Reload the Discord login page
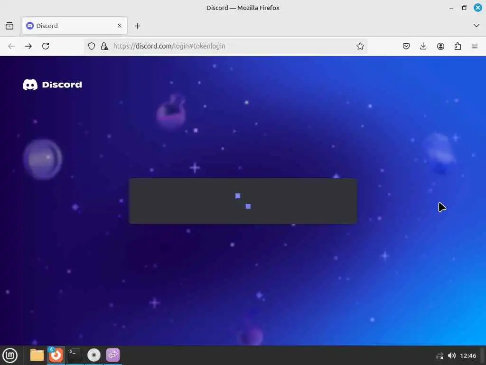Viewport: 486px width, 365px height. click(46, 46)
